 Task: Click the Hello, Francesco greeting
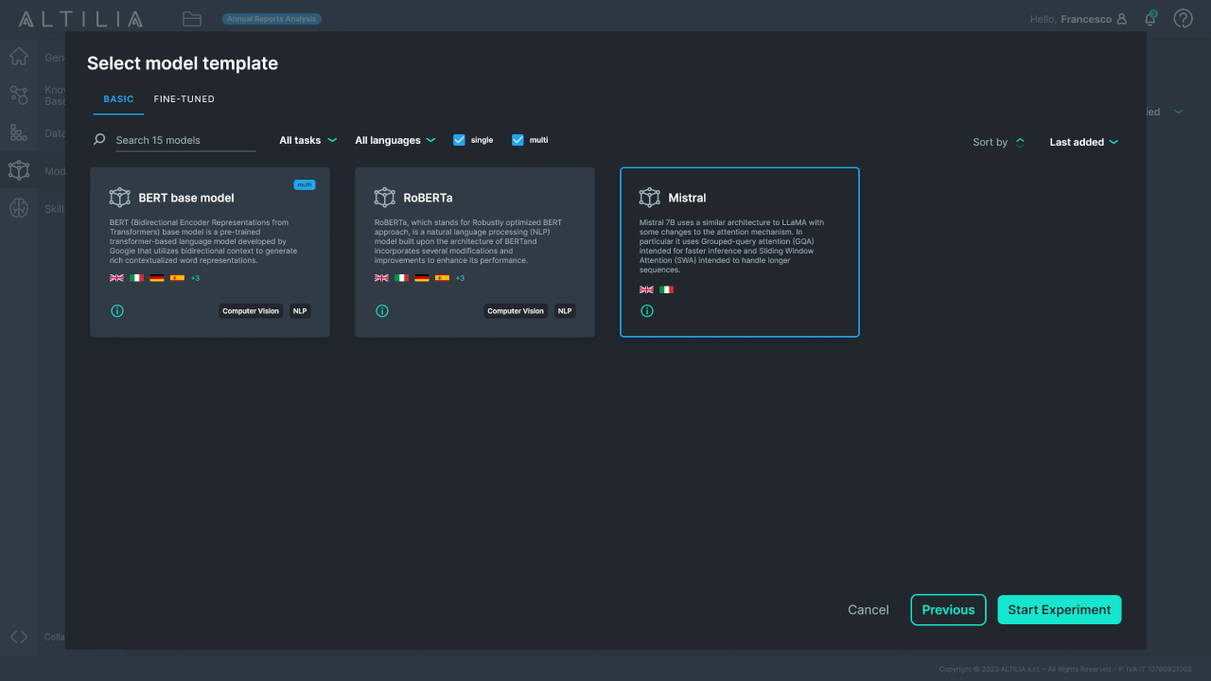[1070, 19]
